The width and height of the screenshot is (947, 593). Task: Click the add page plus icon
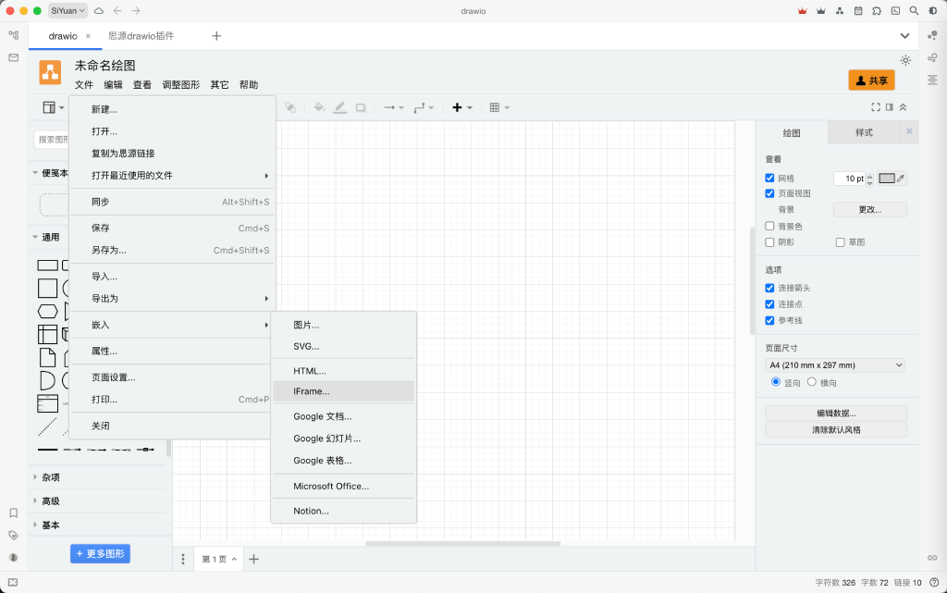[x=254, y=559]
